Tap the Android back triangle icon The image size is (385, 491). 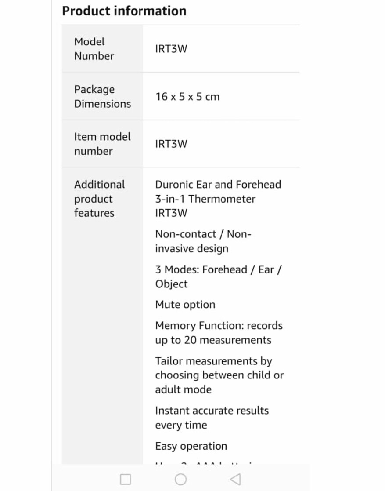coord(235,479)
